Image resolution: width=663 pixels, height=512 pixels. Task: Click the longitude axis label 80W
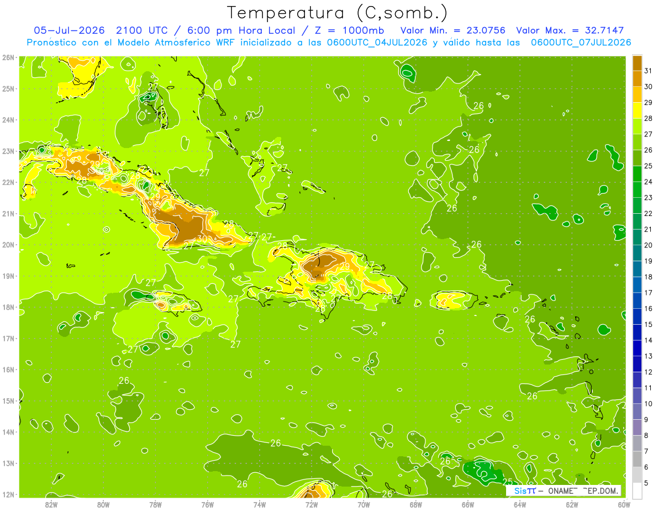[x=103, y=504]
